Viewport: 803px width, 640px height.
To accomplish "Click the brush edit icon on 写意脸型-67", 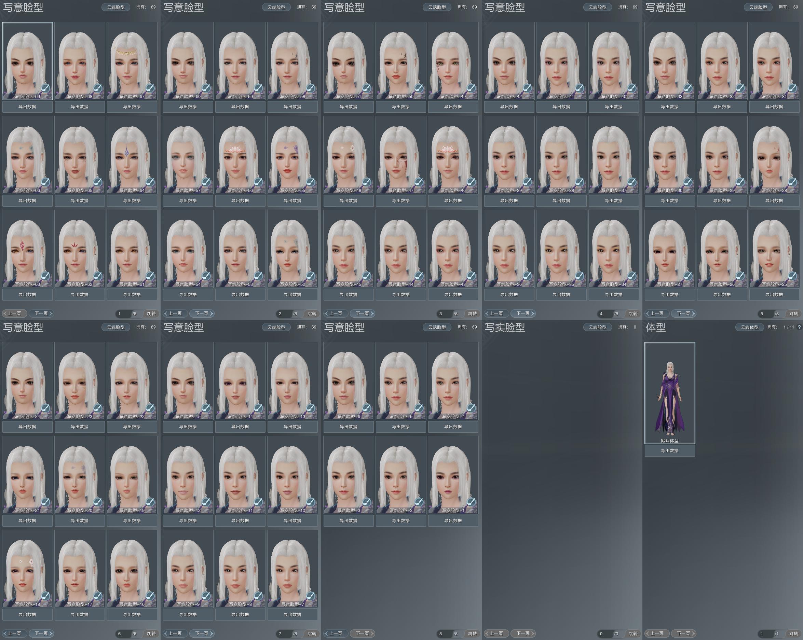I will [150, 88].
